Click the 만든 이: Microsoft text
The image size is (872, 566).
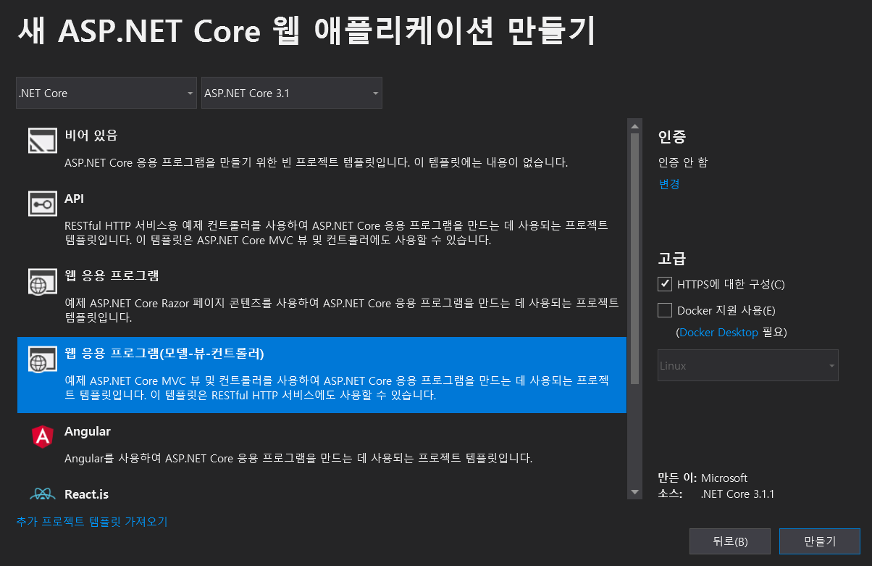pyautogui.click(x=703, y=478)
